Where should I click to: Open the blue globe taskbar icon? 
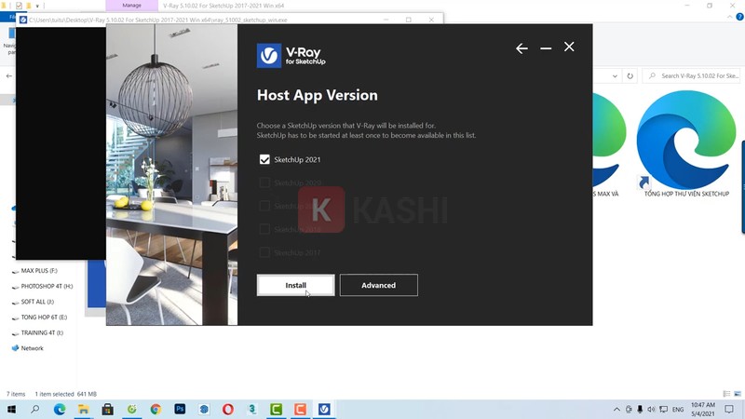(204, 409)
